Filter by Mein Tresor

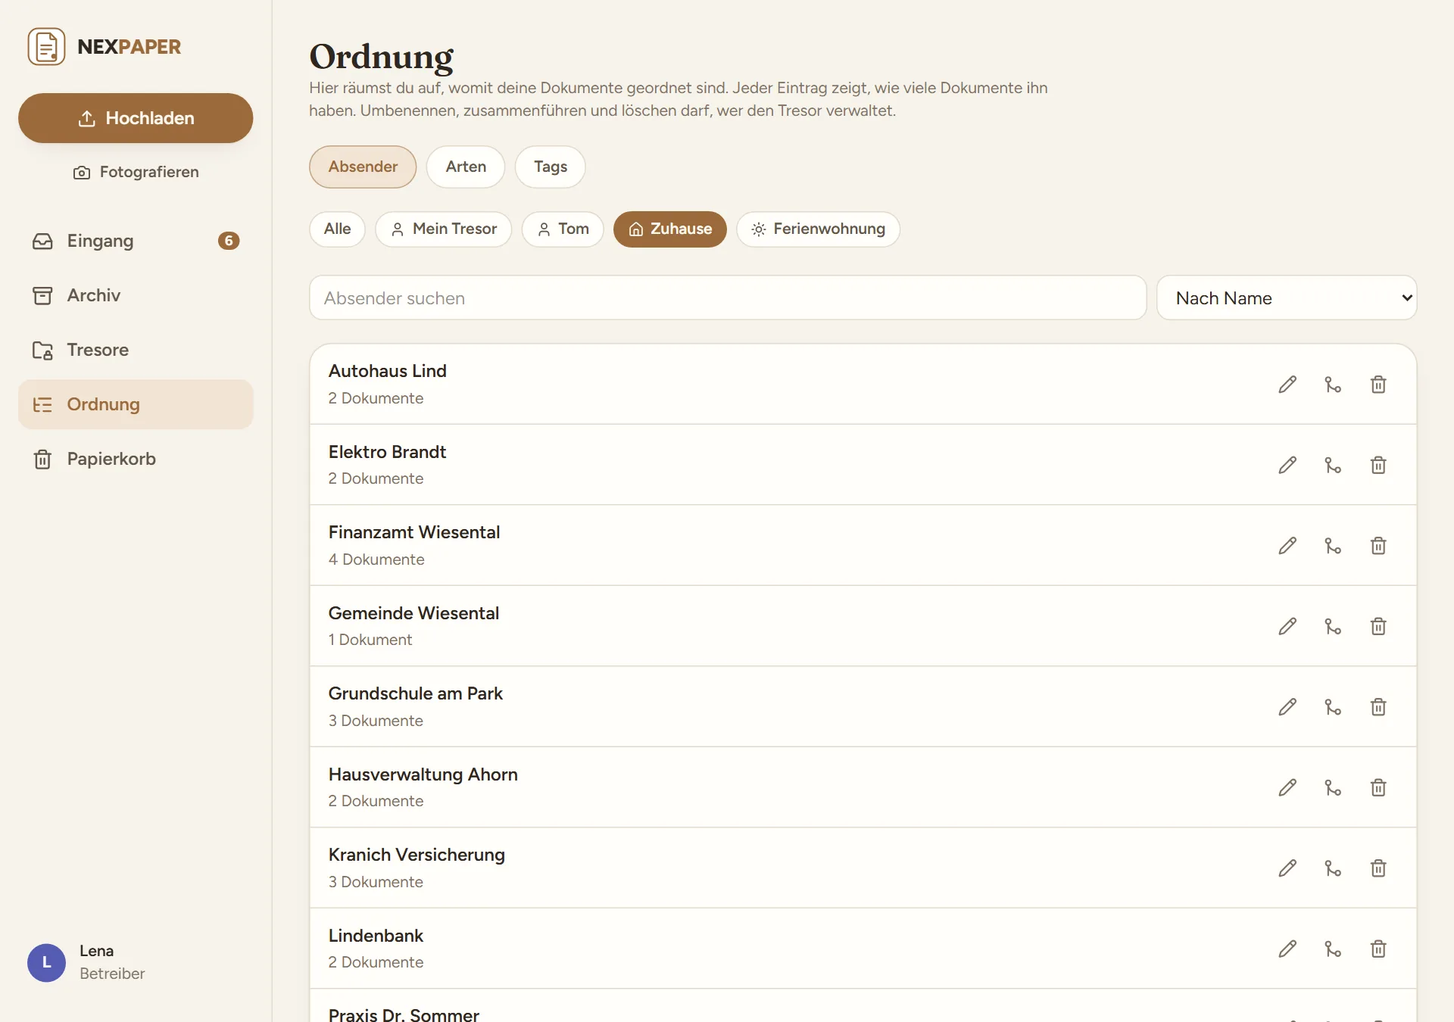click(444, 229)
